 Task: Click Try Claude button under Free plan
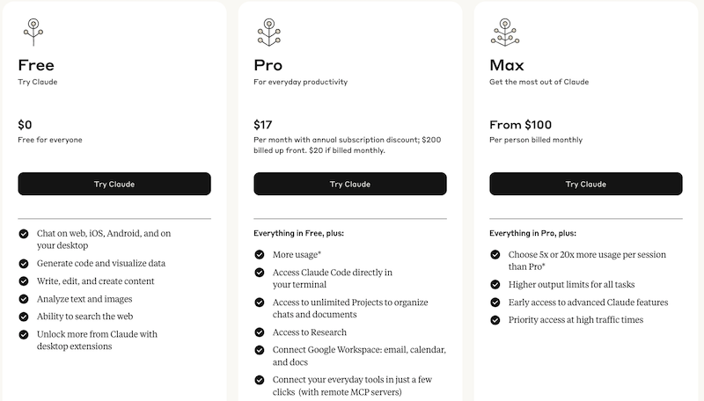(x=114, y=184)
